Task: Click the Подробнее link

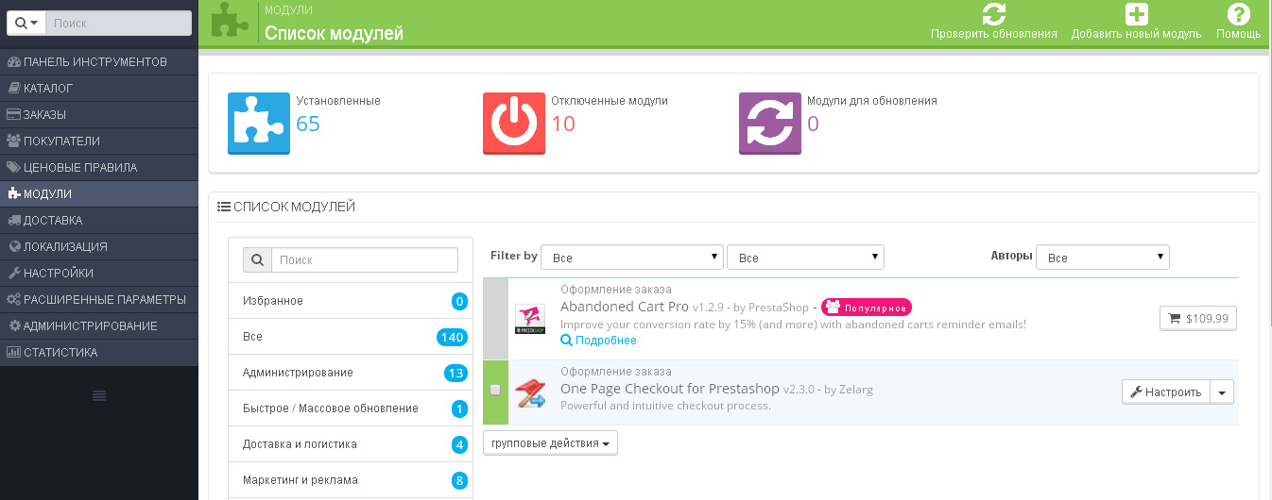Action: (598, 341)
